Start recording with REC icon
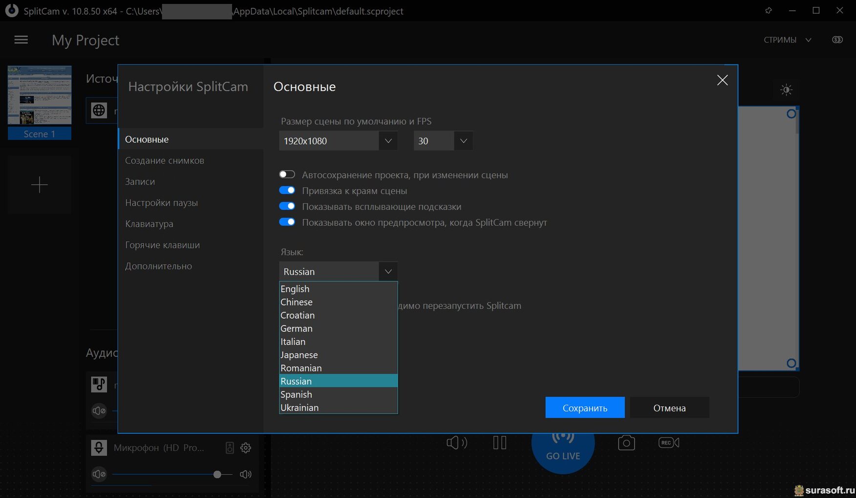 669,443
